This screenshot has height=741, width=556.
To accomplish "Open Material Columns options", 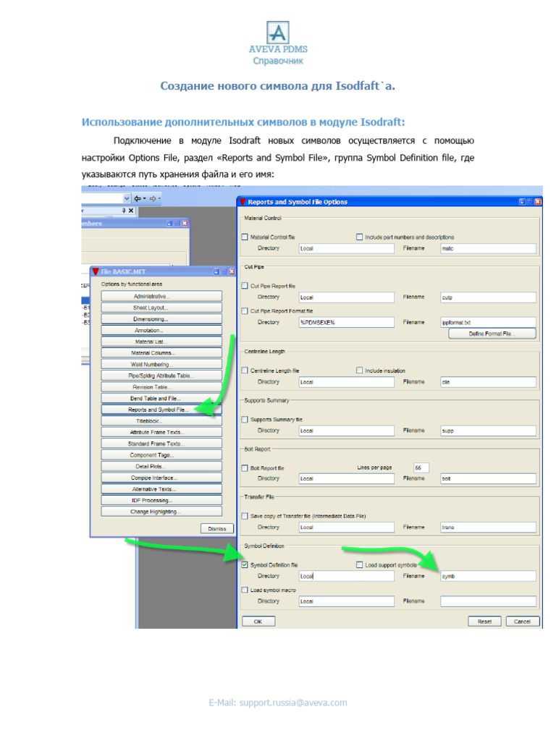I will tap(161, 353).
